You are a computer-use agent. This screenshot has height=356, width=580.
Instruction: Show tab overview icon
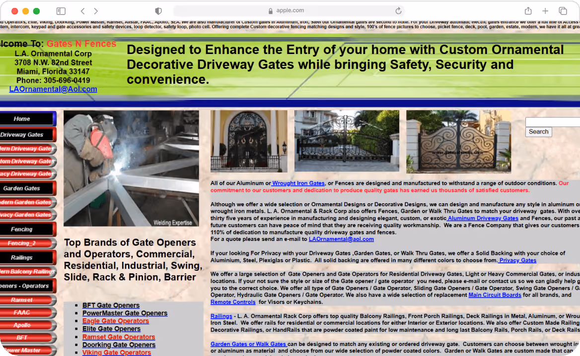563,11
